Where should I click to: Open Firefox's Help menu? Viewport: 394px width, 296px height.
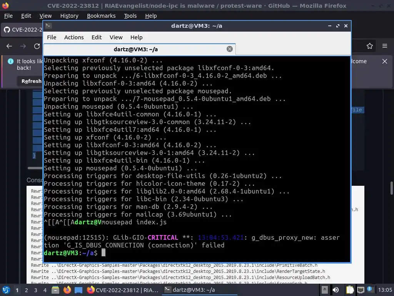pyautogui.click(x=151, y=16)
